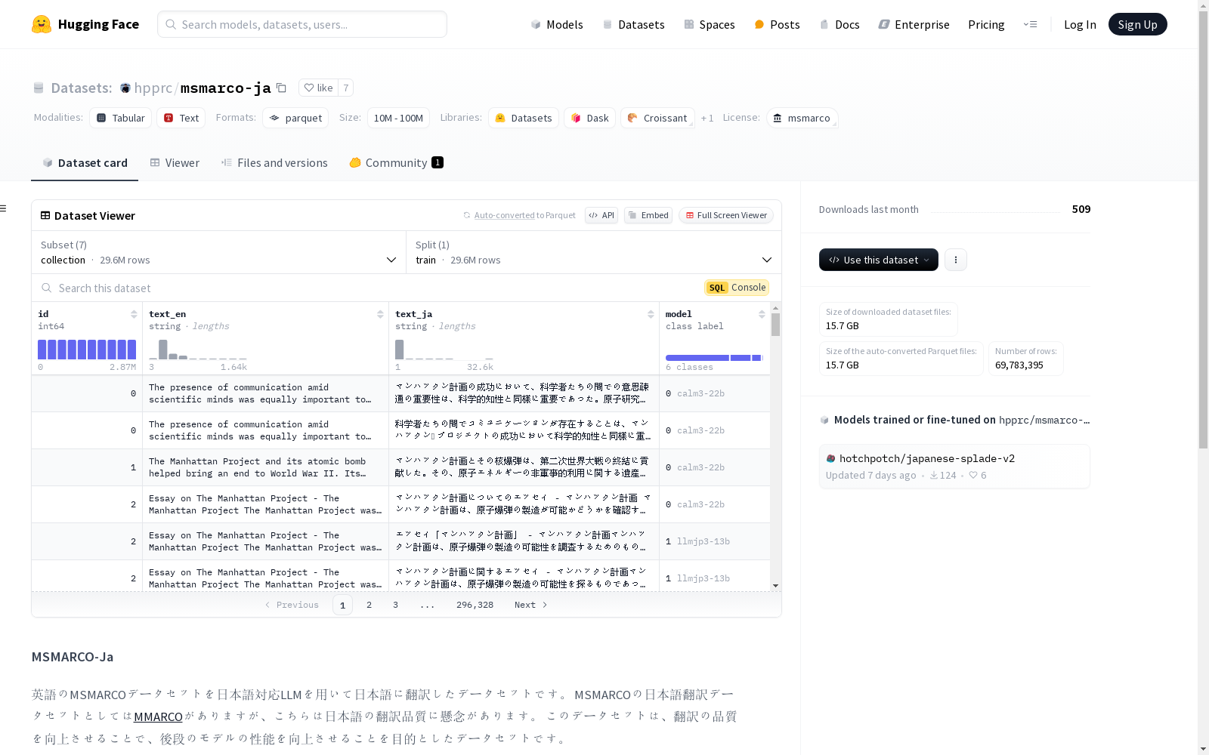The width and height of the screenshot is (1209, 755).
Task: Go to page 2 of the viewer
Action: point(369,605)
